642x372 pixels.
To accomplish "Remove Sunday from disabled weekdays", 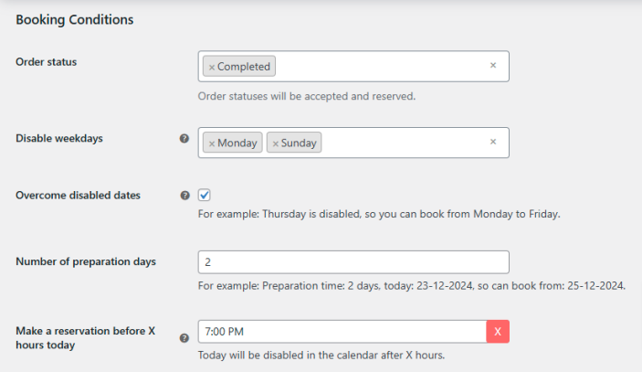I will click(x=276, y=143).
